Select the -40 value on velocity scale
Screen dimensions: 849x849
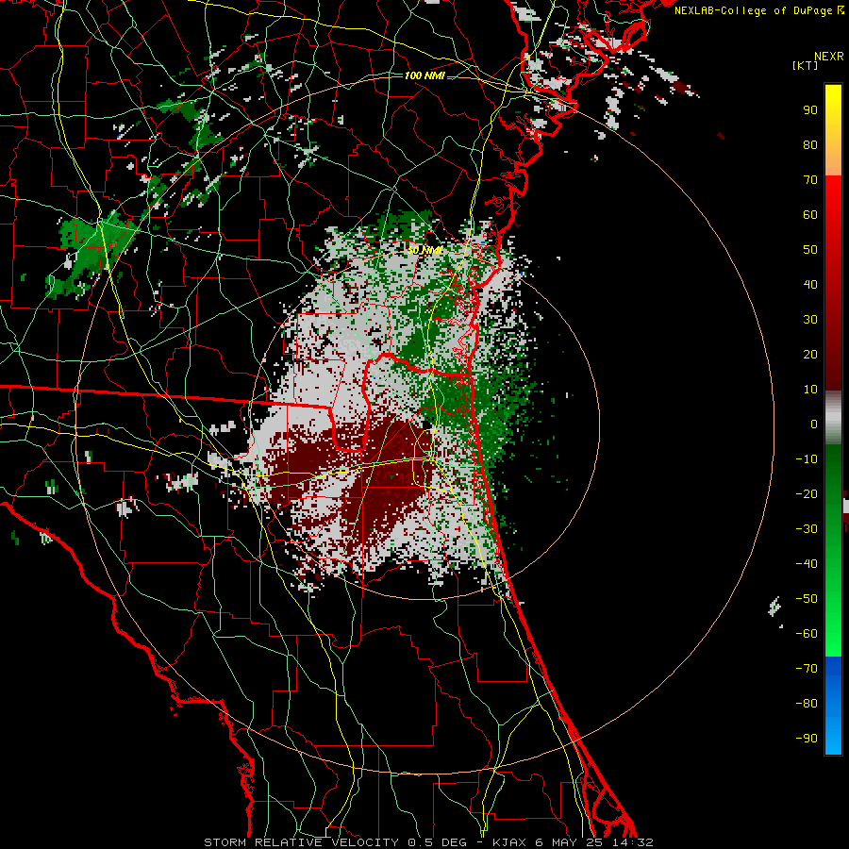click(x=807, y=564)
